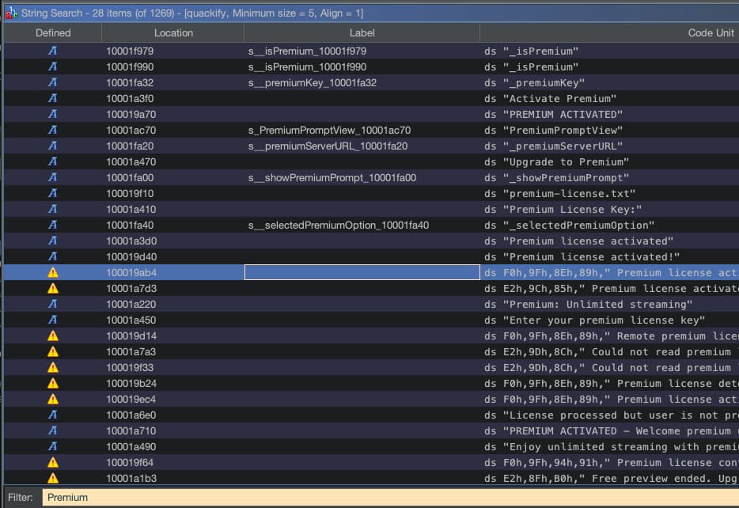Click the Label column header
Screen dimensions: 739x508
point(362,32)
